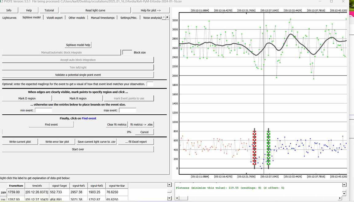Click the Cancel button
The height and width of the screenshot is (202, 354).
point(144,132)
